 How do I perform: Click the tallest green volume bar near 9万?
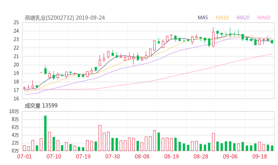45,133
